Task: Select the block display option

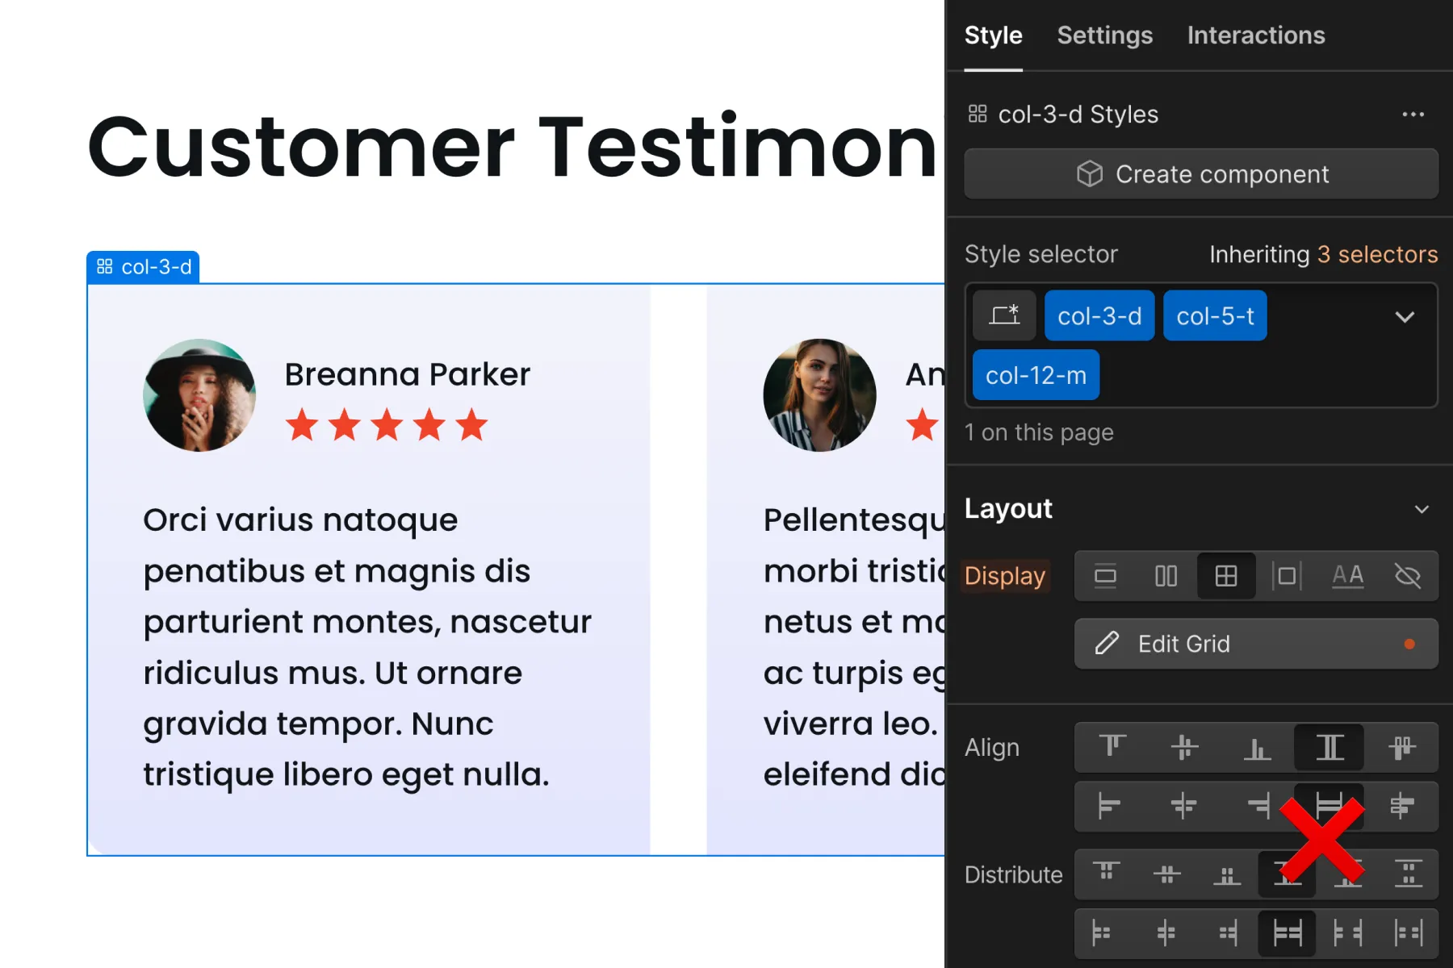Action: click(1105, 576)
